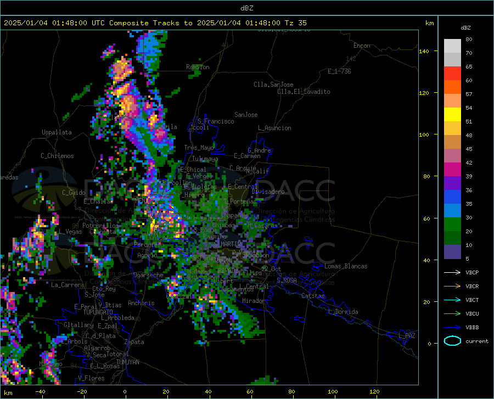
Task: Click the cyan 'current' ellipse legend icon
Action: [452, 341]
